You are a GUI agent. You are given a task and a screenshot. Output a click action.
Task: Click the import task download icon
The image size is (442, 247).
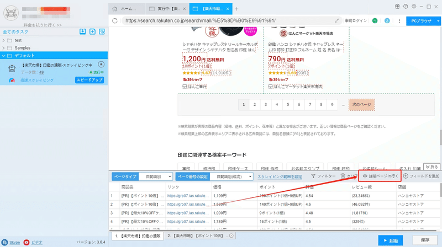click(x=82, y=31)
